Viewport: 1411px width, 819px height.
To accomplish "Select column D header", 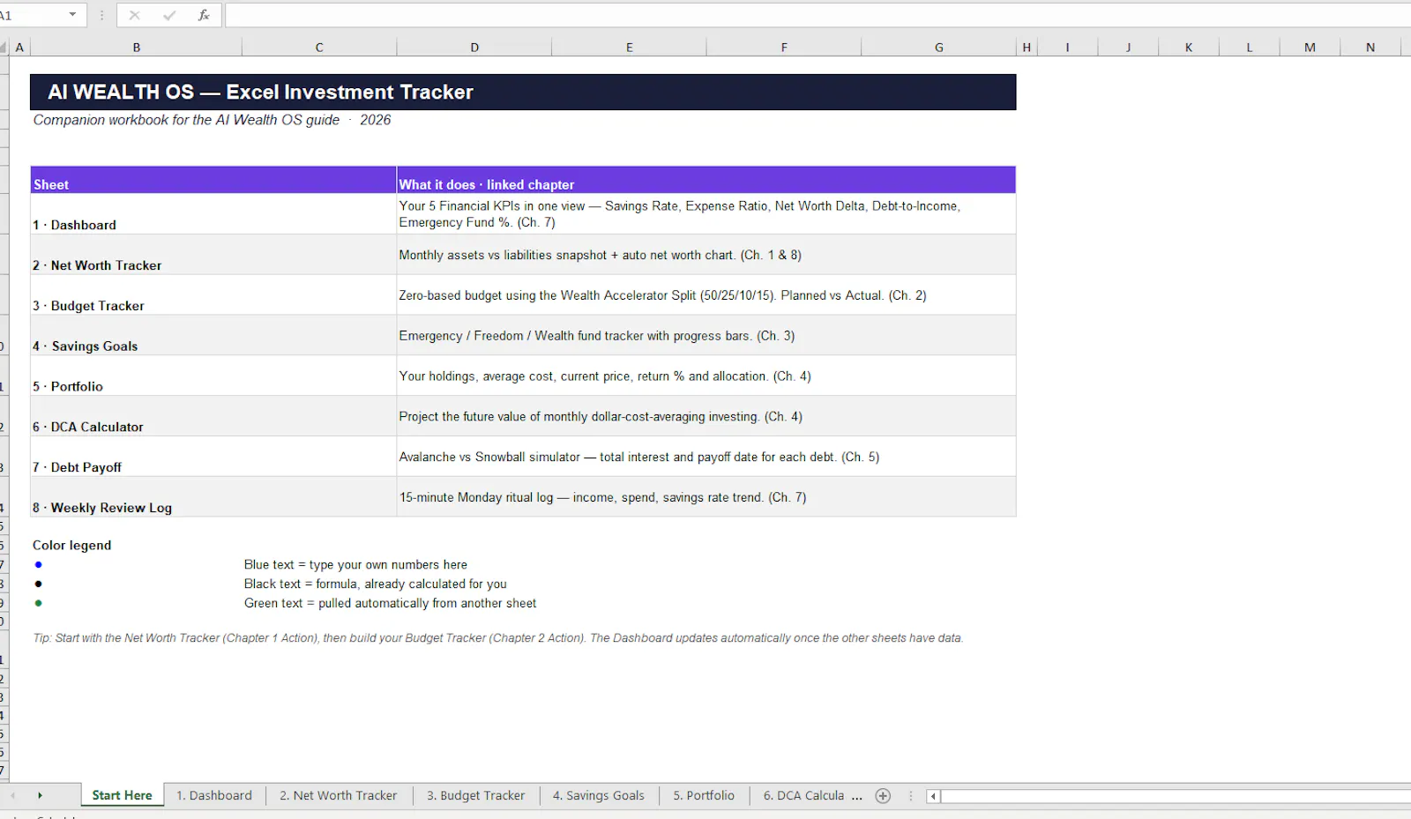I will pyautogui.click(x=474, y=48).
